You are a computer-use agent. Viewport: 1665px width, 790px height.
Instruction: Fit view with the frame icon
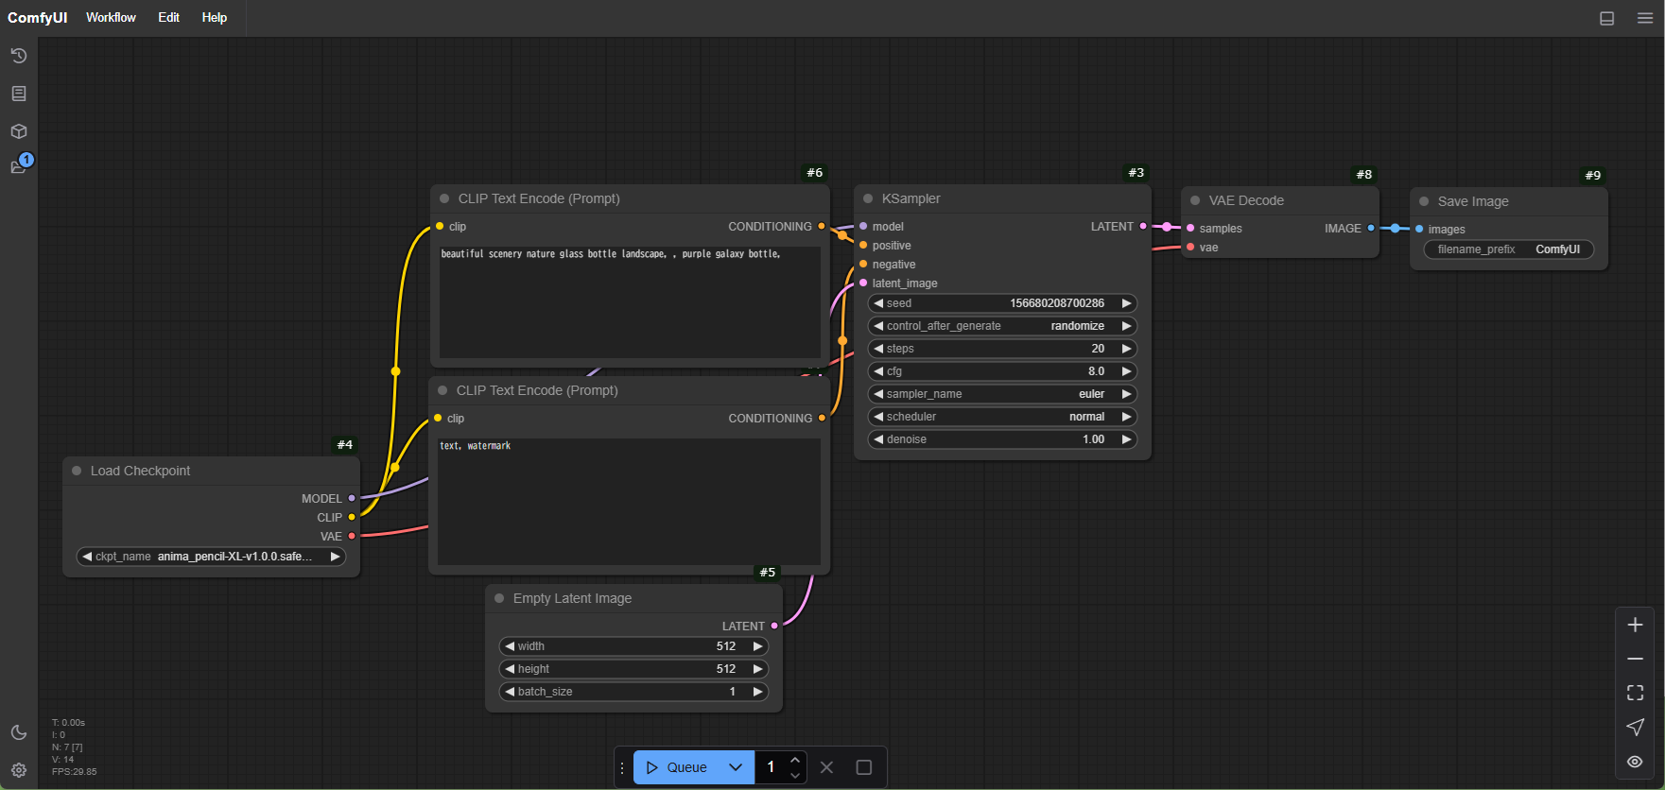[1635, 693]
